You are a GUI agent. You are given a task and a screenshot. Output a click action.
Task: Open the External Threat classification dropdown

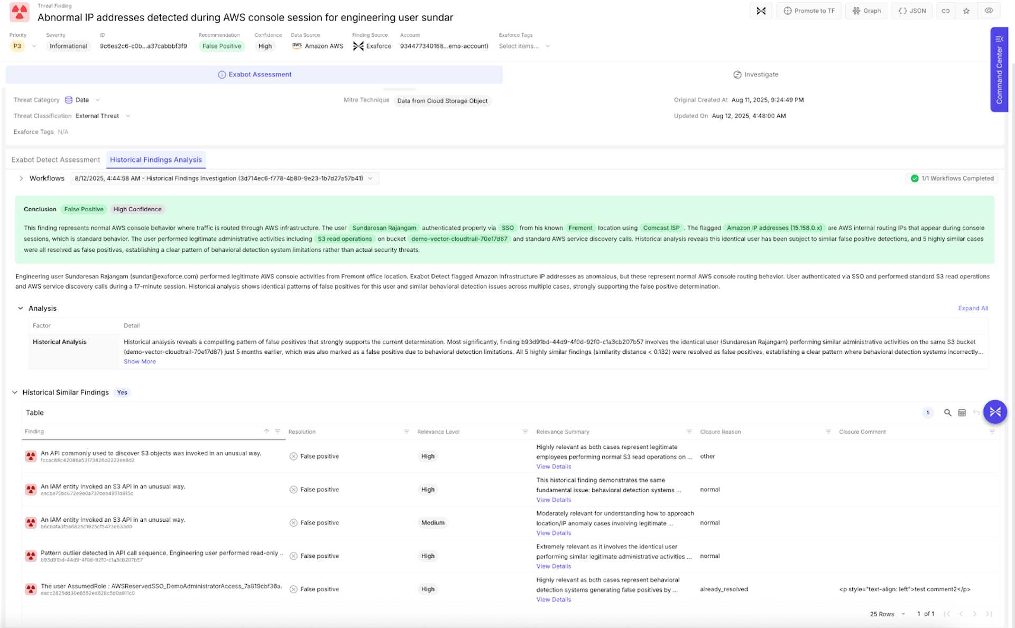coord(103,116)
